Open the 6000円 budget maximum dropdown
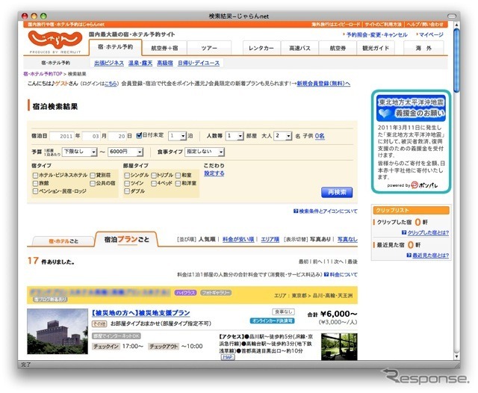This screenshot has width=478, height=393. pos(125,152)
